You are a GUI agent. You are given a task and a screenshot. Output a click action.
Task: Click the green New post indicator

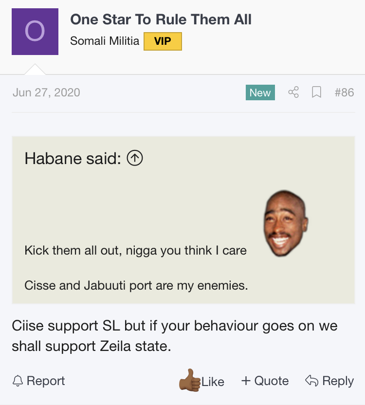pyautogui.click(x=260, y=92)
